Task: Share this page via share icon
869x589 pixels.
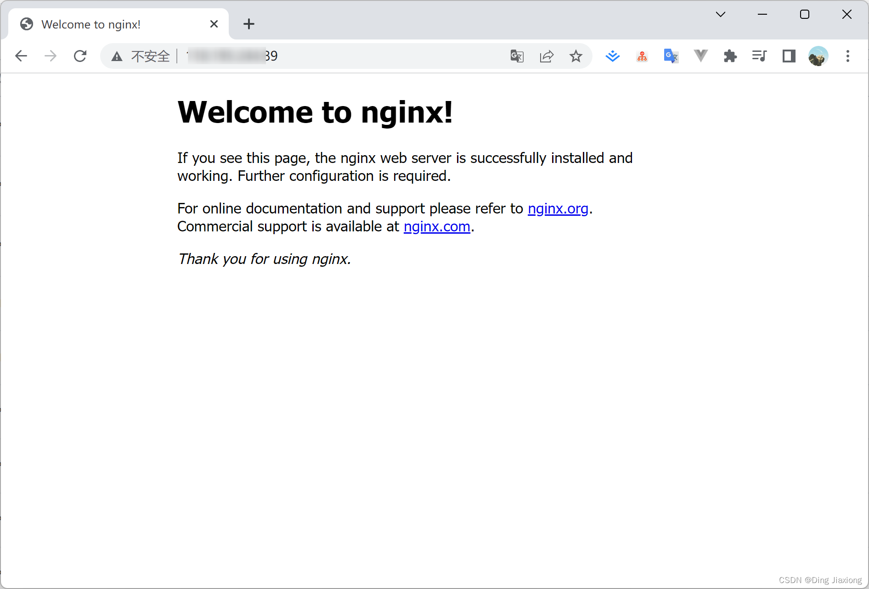Action: tap(547, 56)
